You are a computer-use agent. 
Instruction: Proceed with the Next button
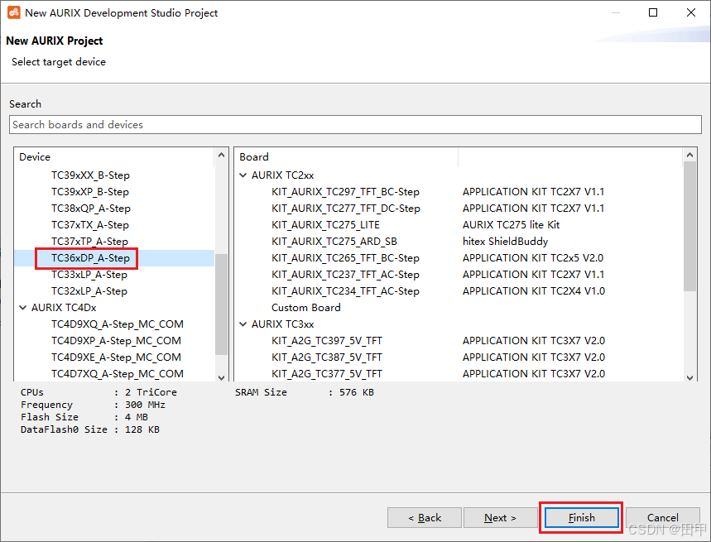click(x=500, y=518)
